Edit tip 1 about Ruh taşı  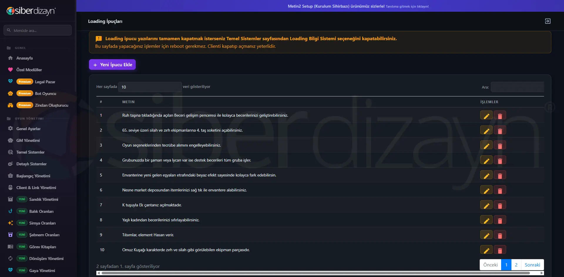coord(486,115)
